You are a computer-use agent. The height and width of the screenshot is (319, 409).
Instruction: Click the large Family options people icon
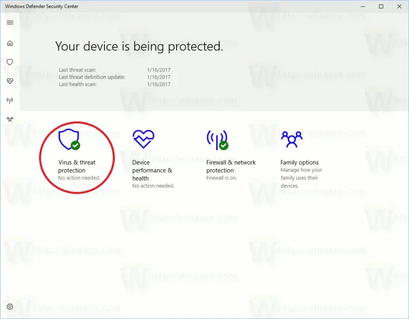(292, 139)
